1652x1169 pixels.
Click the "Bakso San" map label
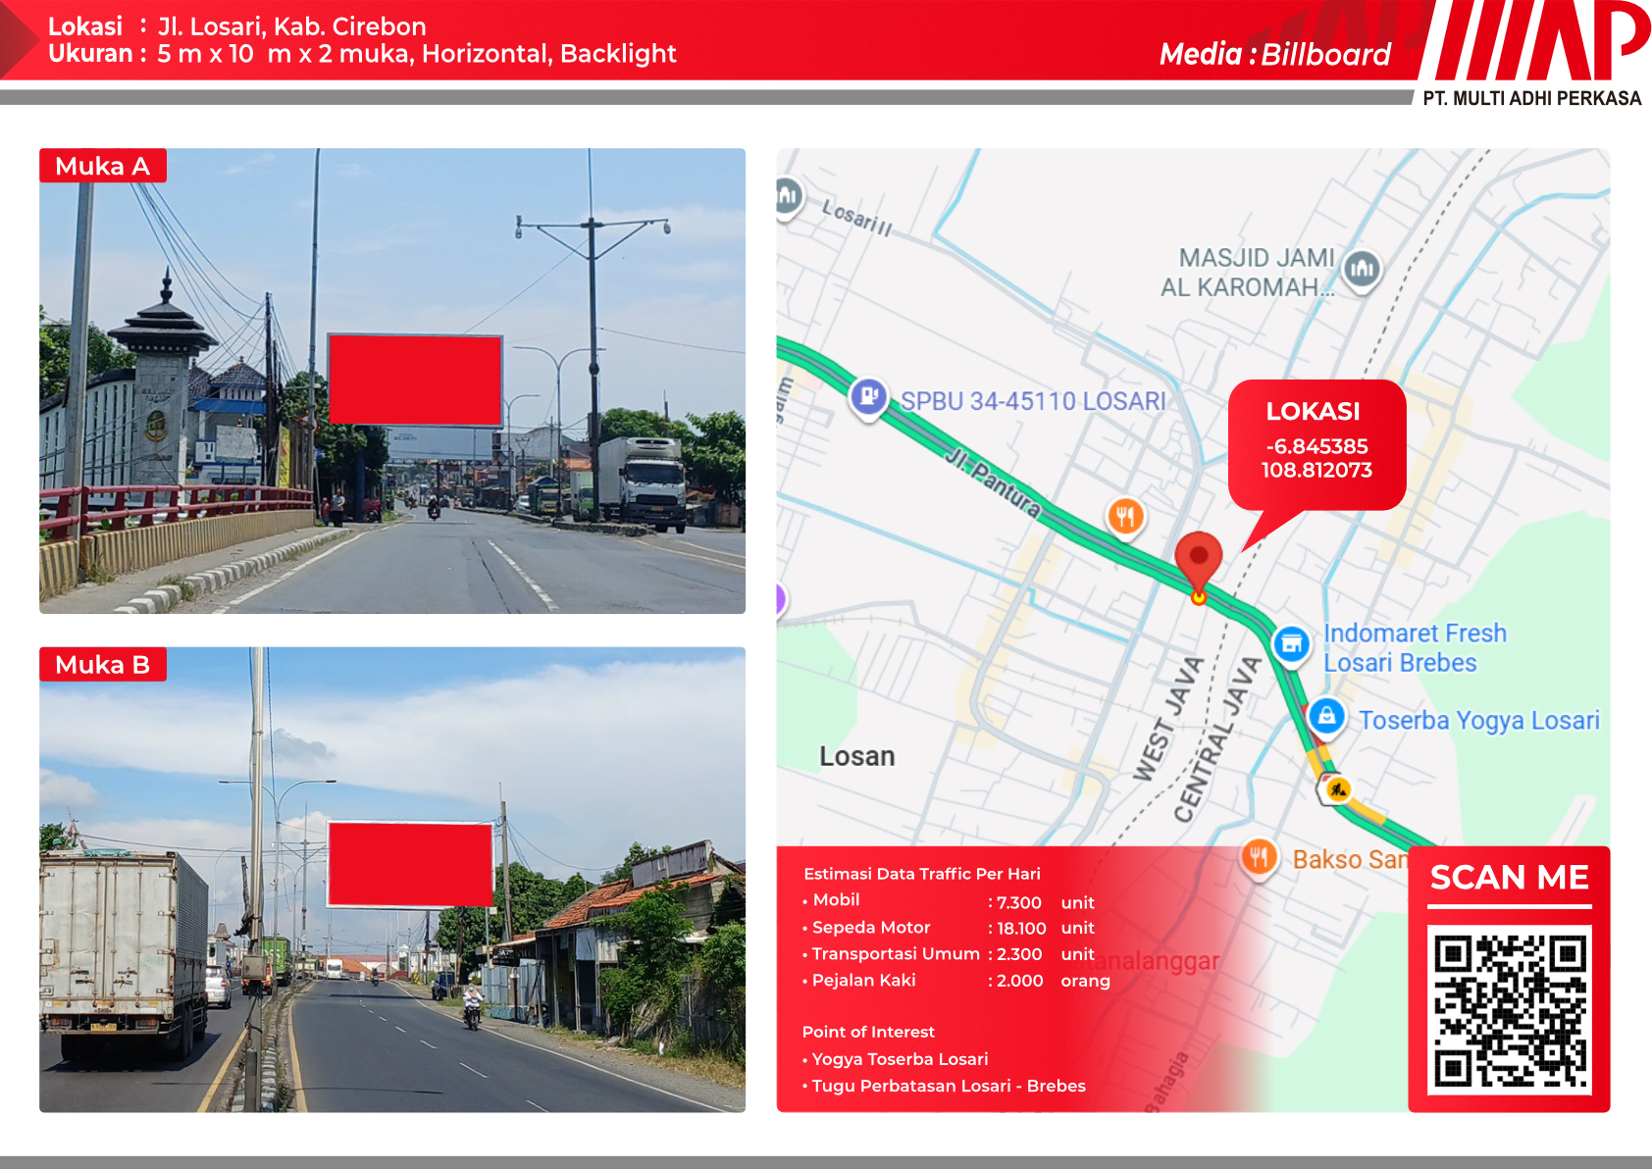coord(1350,860)
